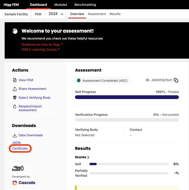Click the Self Progress bar

click(127, 97)
